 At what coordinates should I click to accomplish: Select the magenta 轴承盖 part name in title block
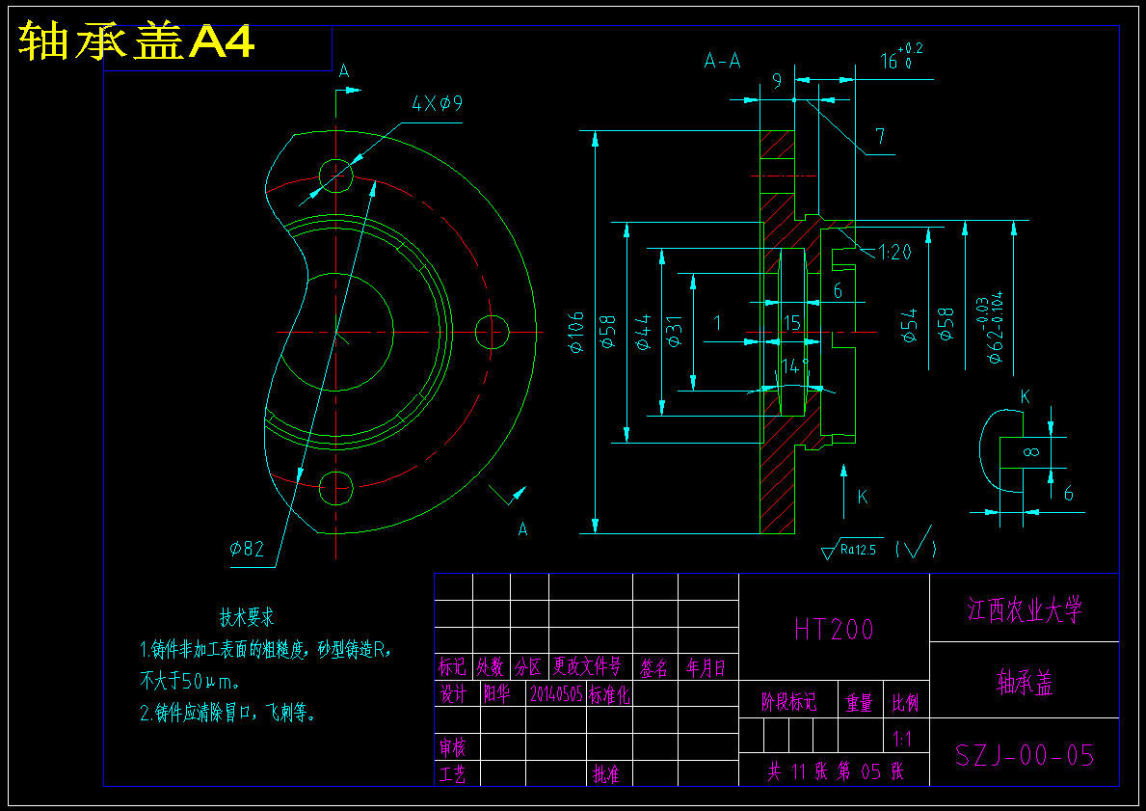(1025, 683)
